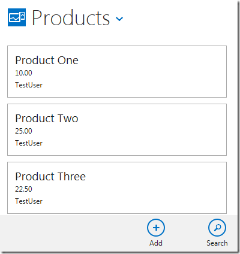The image size is (240, 254).
Task: Click the circled plus Add icon
Action: pos(156,228)
